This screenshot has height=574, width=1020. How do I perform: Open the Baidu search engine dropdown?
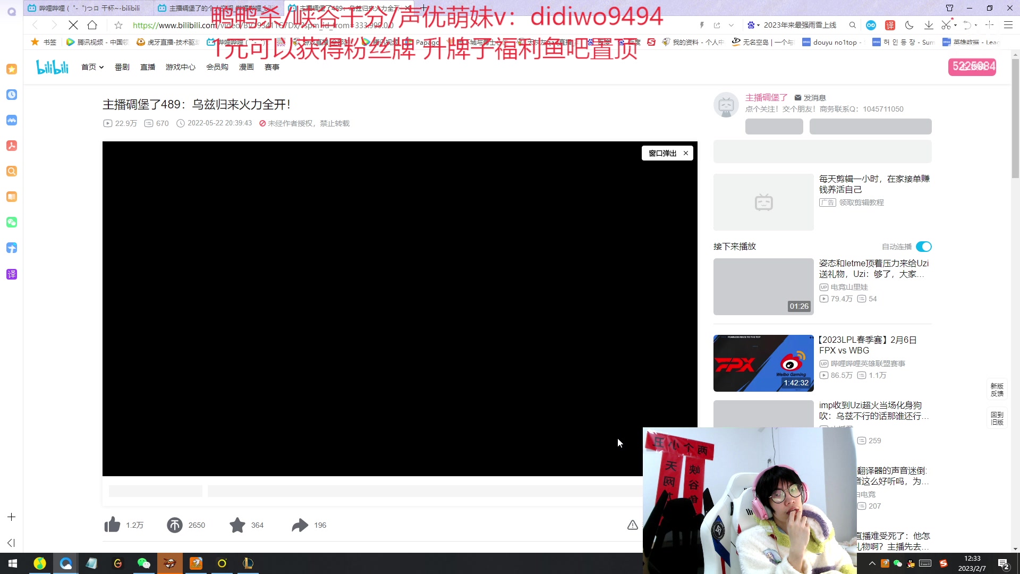[x=755, y=25]
